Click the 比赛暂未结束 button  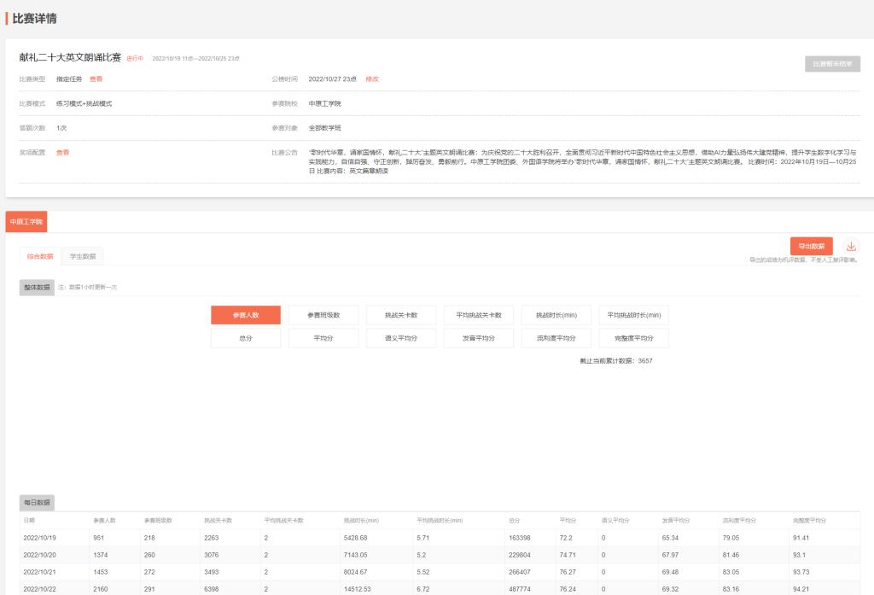coord(832,63)
